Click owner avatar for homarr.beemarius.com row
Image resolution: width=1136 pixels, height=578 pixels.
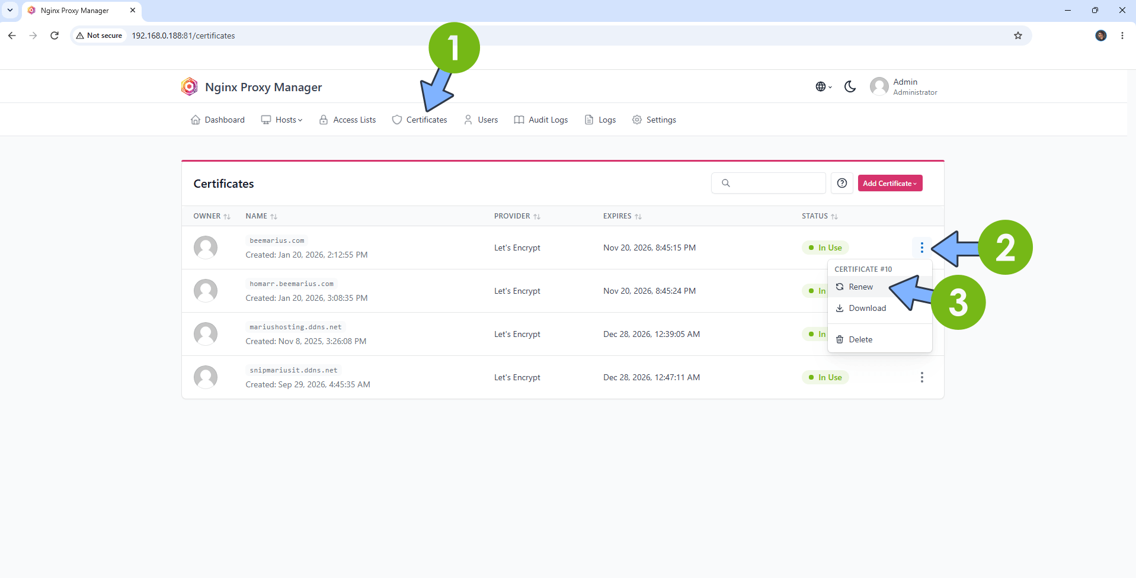click(206, 291)
